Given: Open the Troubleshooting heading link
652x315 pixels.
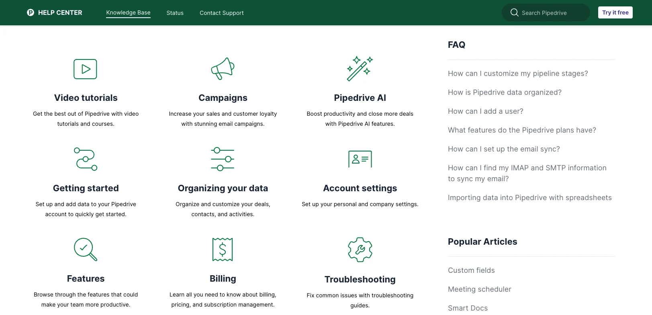Looking at the screenshot, I should tap(360, 279).
